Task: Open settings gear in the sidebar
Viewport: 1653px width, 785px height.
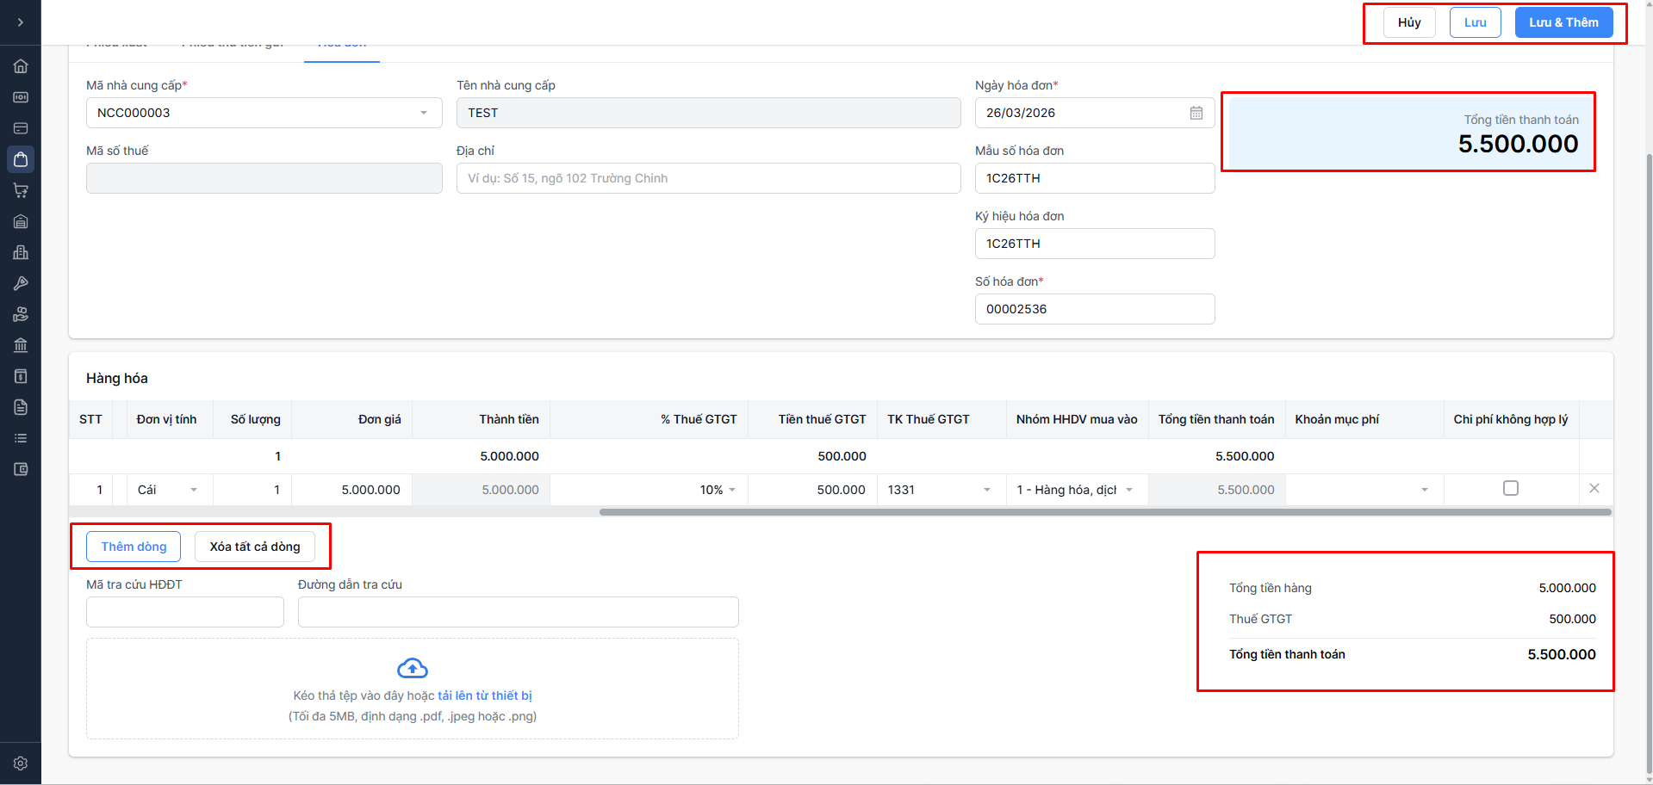Action: (21, 763)
